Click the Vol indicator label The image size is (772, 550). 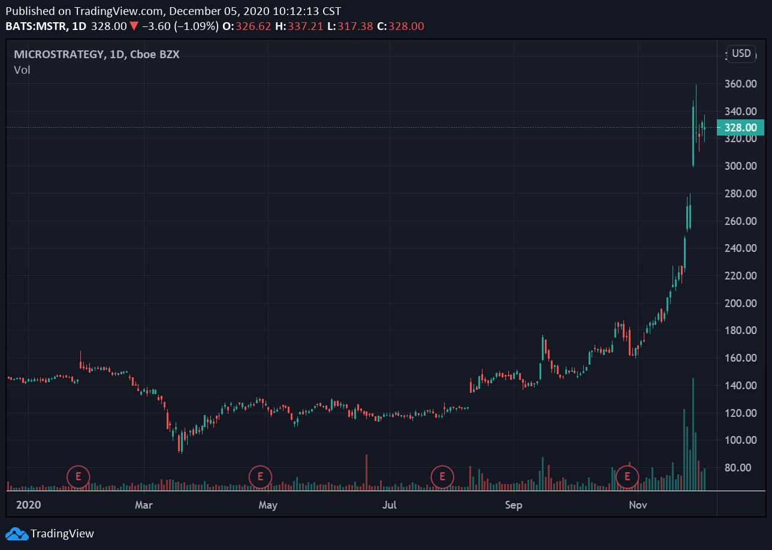pos(22,70)
